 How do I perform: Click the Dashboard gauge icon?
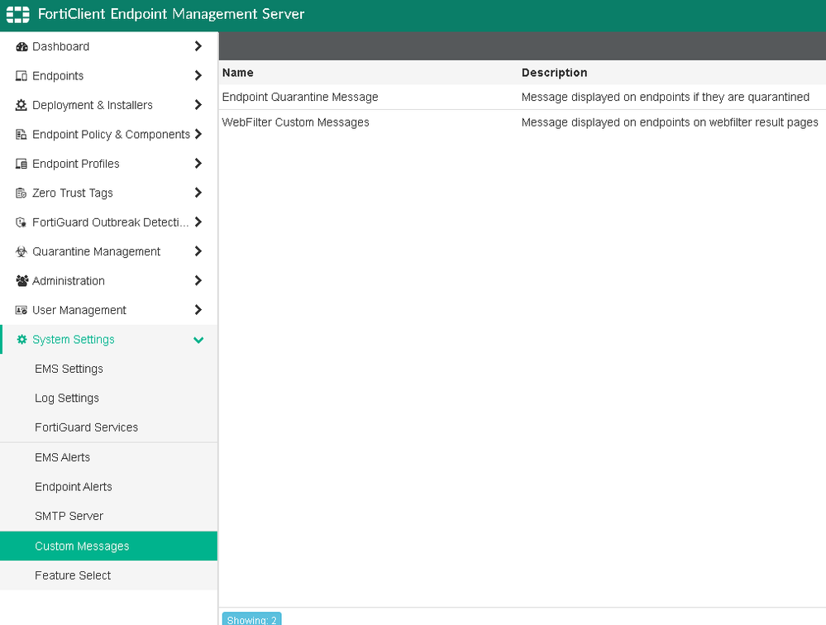coord(21,47)
